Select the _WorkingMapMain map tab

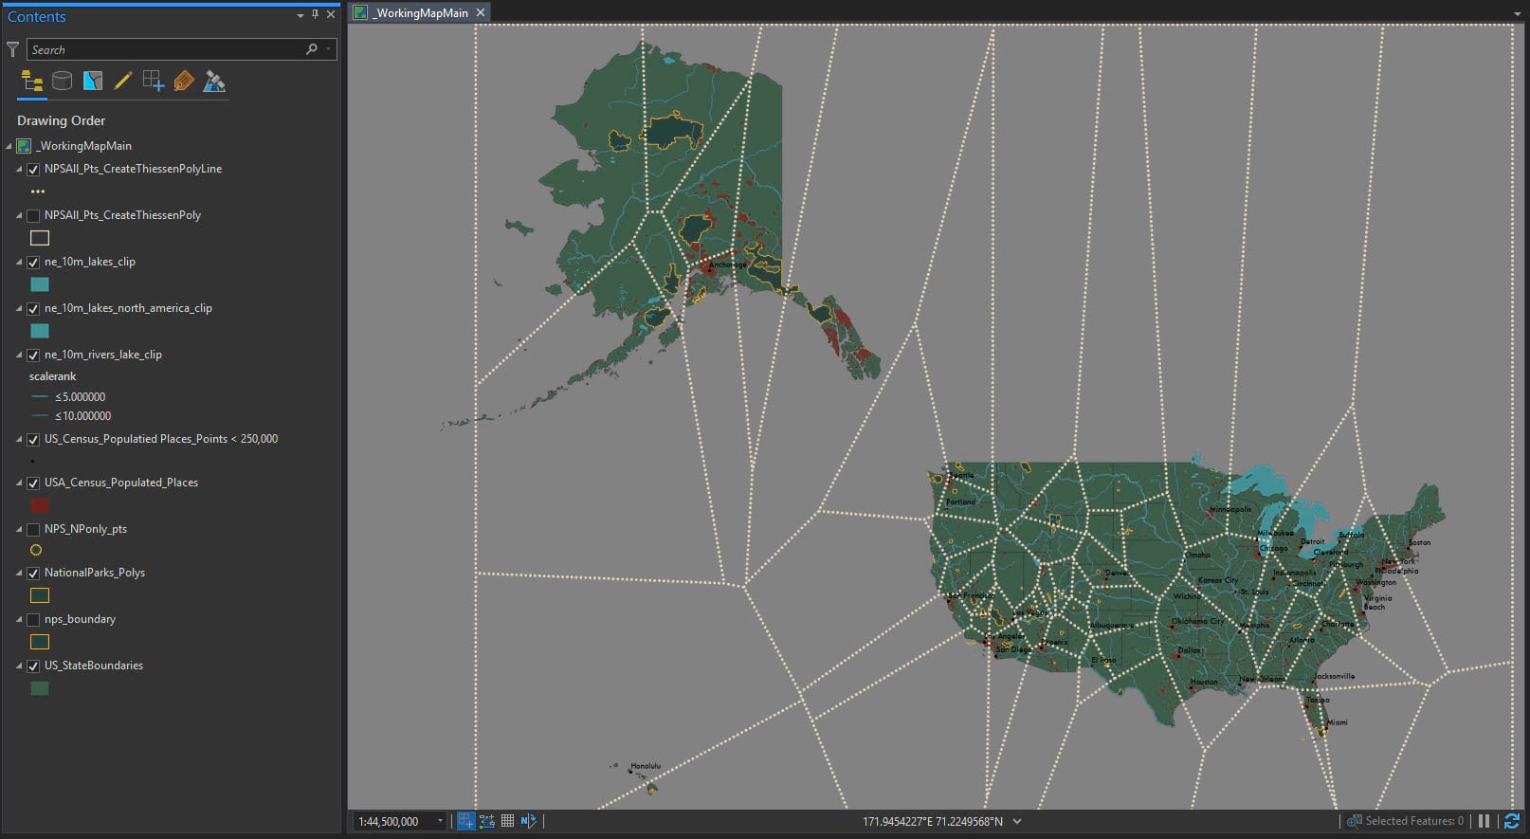(x=421, y=12)
